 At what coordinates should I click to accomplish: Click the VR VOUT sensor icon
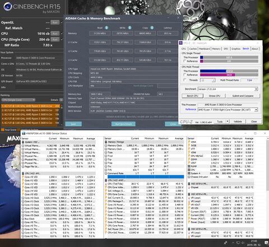click(189, 204)
